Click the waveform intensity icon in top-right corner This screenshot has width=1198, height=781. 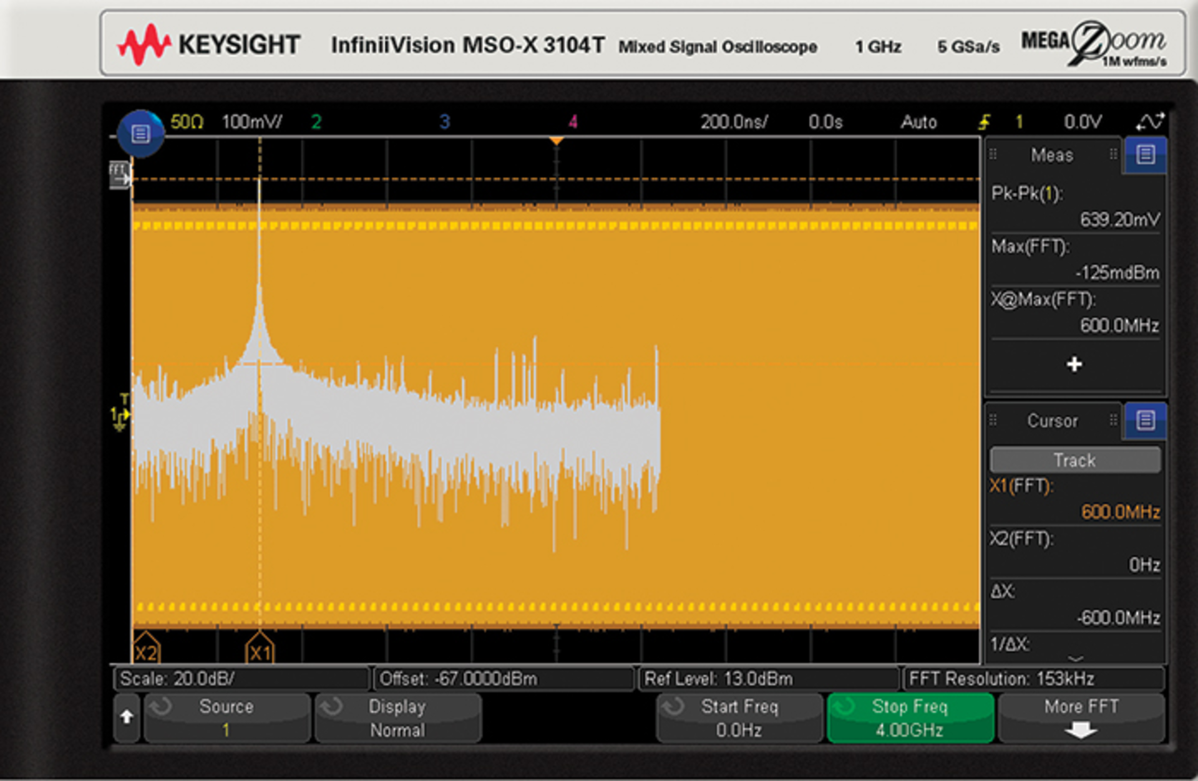tap(1151, 121)
